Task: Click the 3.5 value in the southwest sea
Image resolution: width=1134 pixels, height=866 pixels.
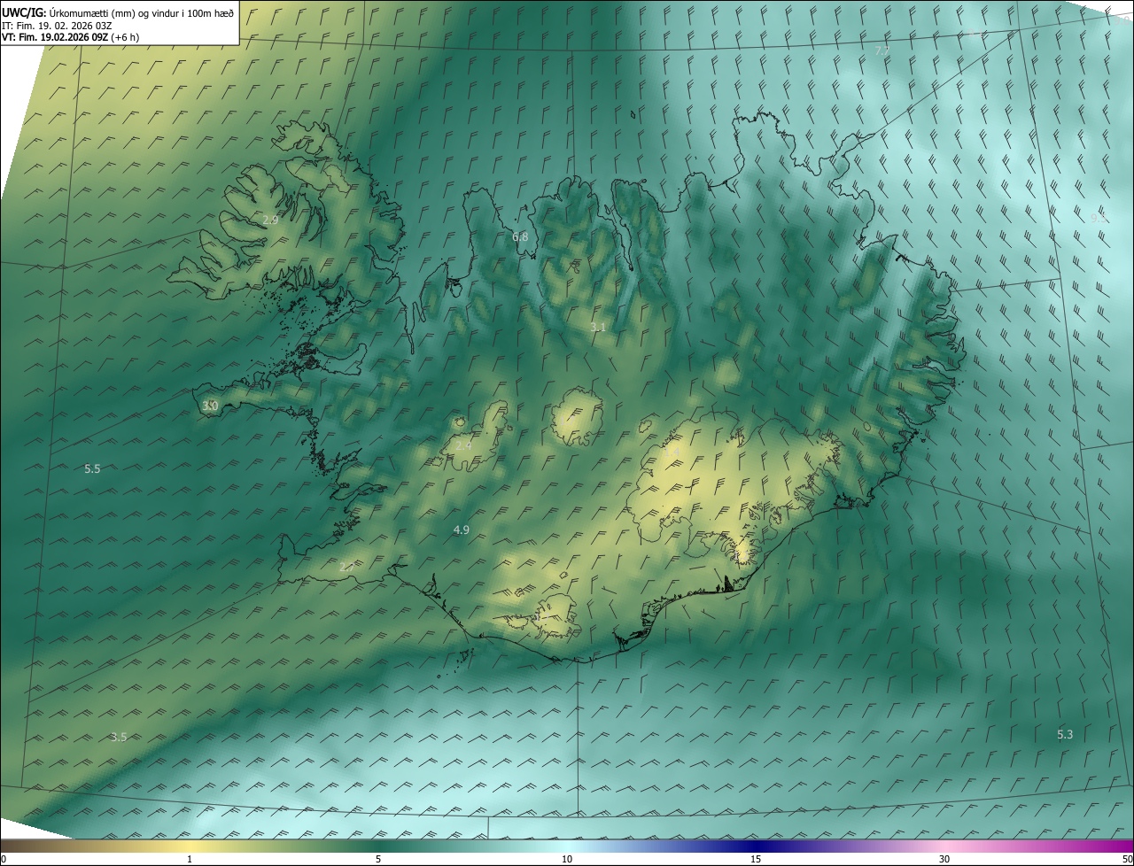Action: click(119, 737)
